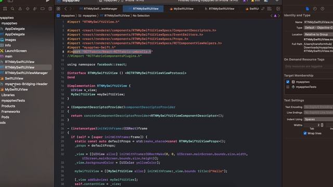Open the Line Endings dropdown
Viewport: 333px width, 187px height.
(x=318, y=113)
